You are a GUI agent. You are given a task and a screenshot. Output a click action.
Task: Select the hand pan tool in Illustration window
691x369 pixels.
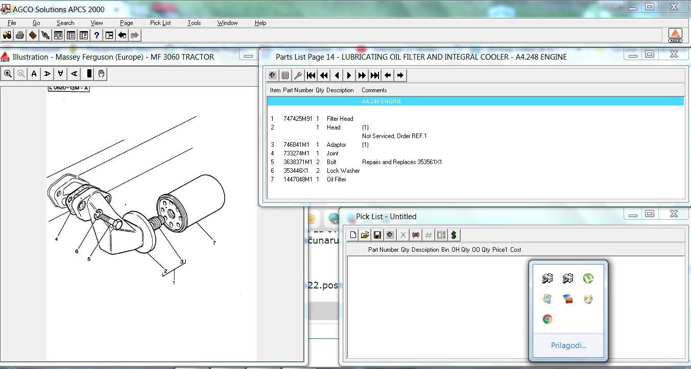101,74
